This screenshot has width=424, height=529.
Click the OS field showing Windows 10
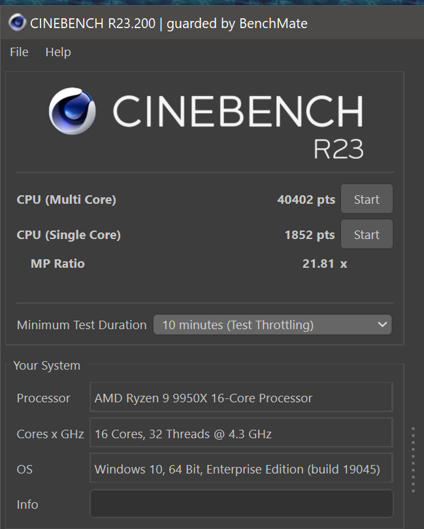coord(240,469)
